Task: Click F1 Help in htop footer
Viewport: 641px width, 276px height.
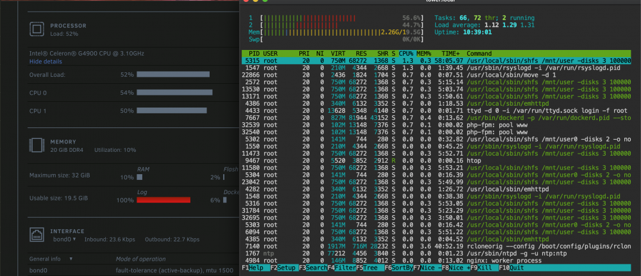Action: [256, 268]
